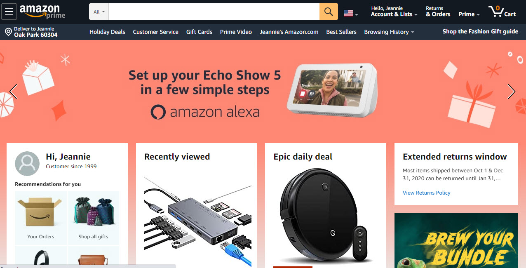Click the magnifying glass search button
526x268 pixels.
(x=329, y=12)
